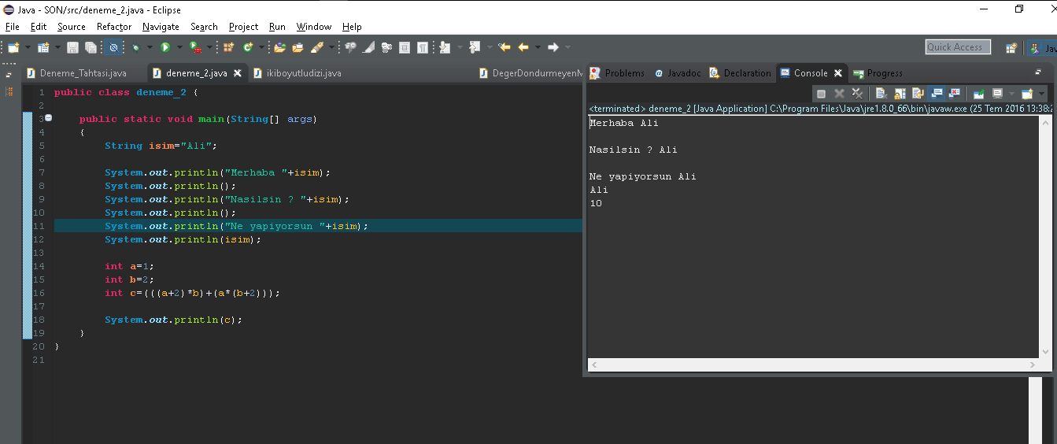
Task: Collapse the main method fold marker
Action: tap(48, 118)
